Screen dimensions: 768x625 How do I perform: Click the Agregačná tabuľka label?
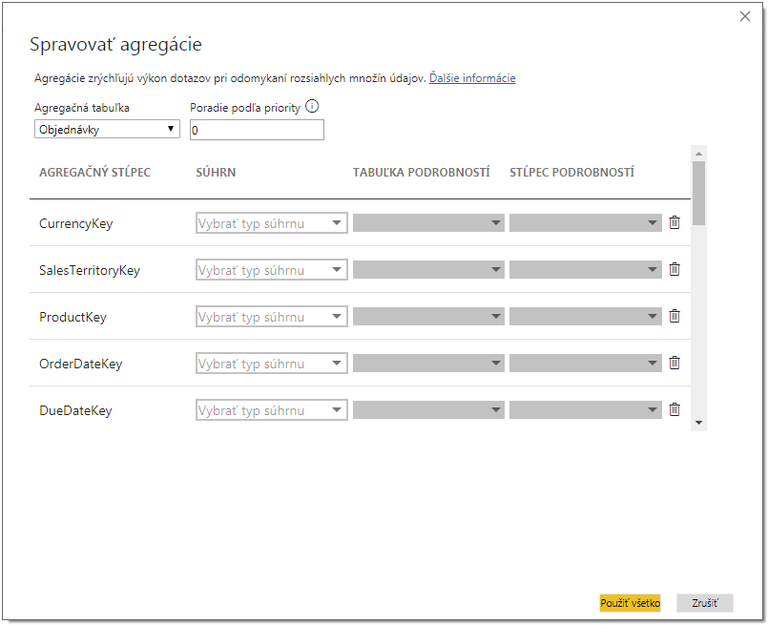(82, 108)
